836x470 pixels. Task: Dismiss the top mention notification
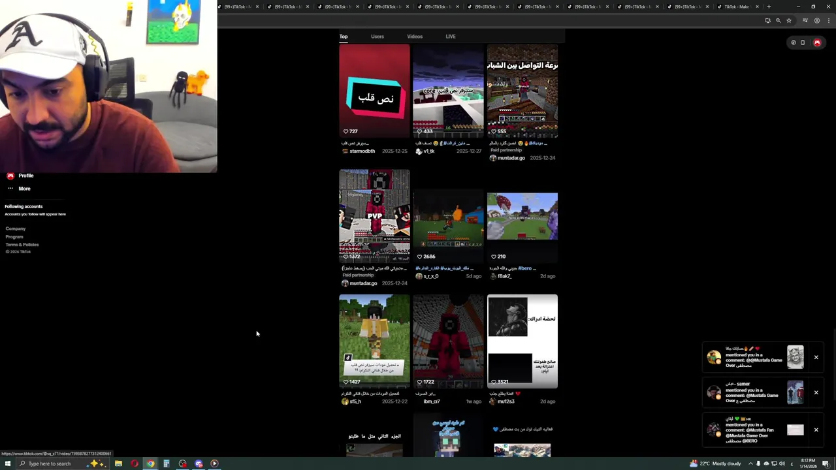(x=816, y=357)
